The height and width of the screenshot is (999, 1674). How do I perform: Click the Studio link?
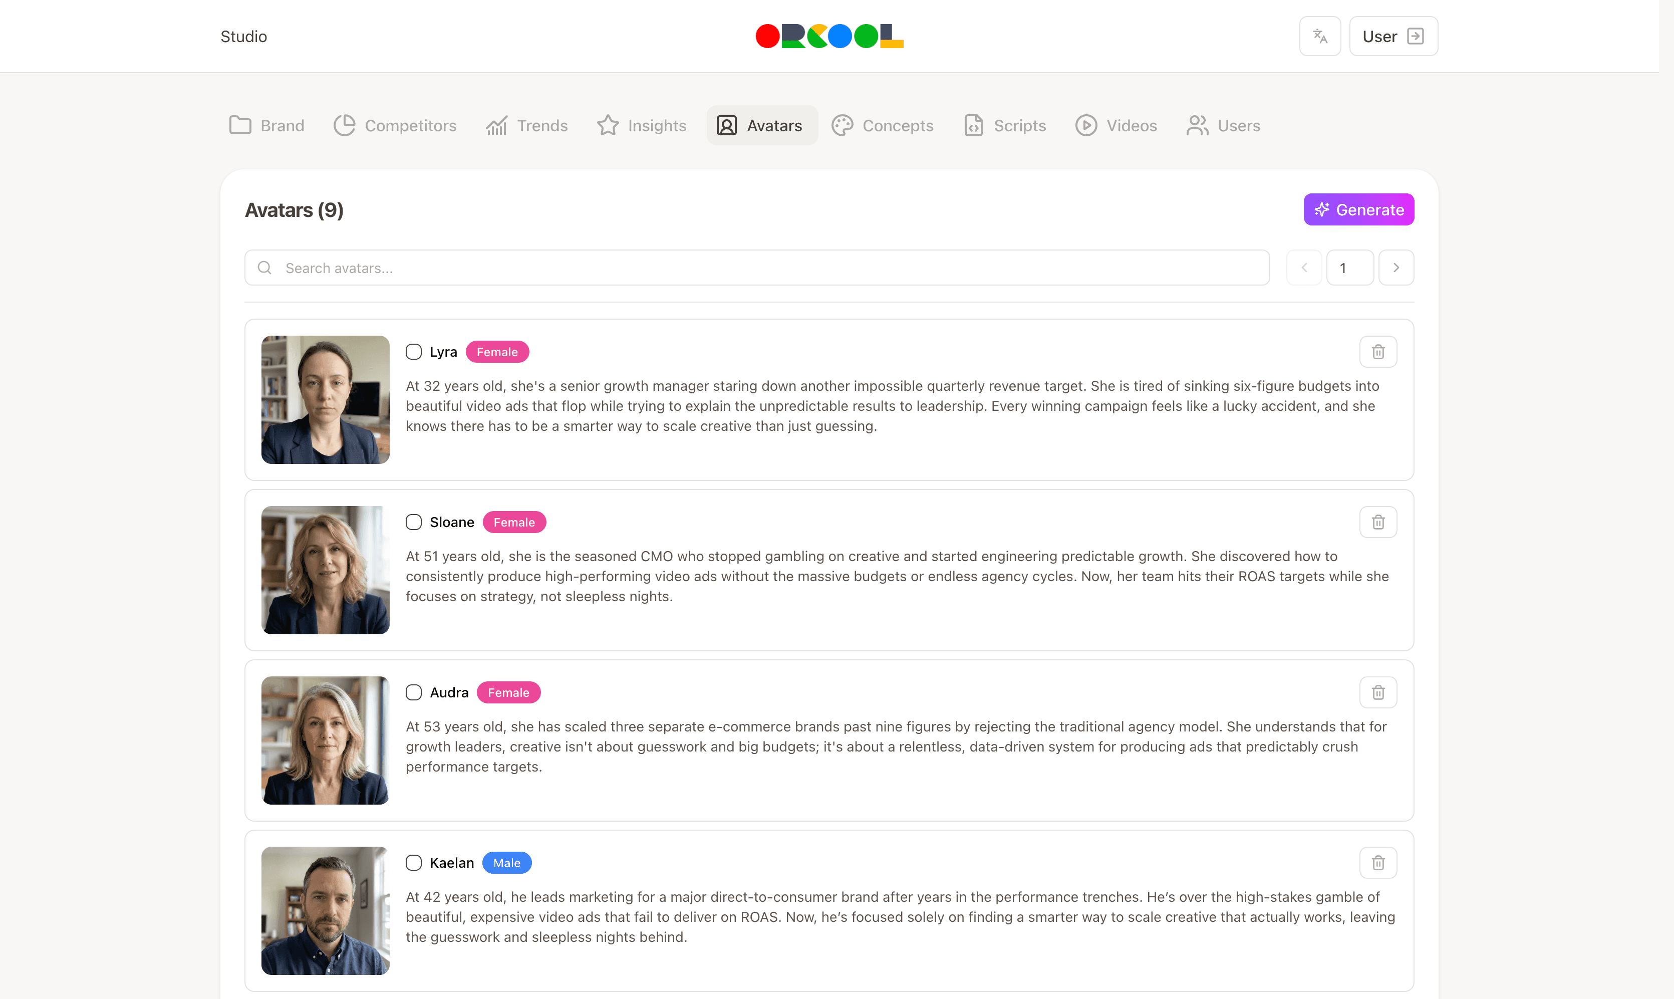pyautogui.click(x=243, y=37)
